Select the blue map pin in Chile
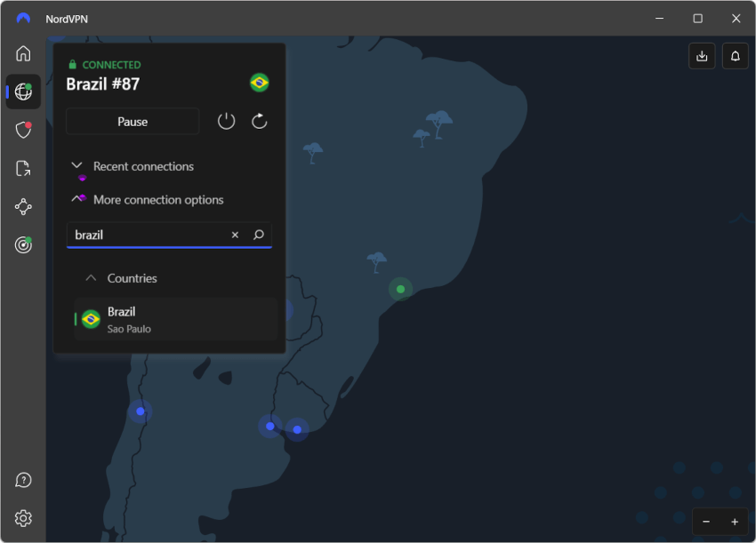 [141, 411]
